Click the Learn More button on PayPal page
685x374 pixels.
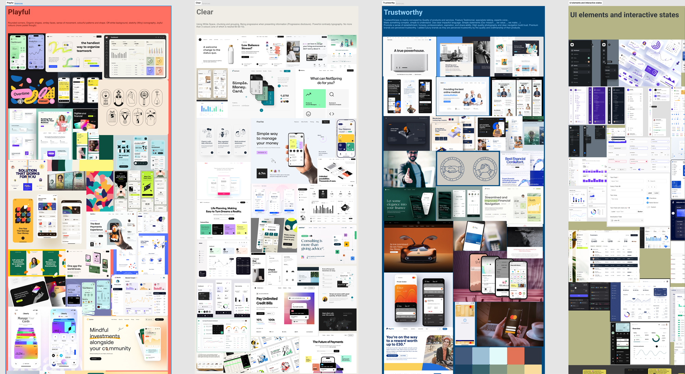pos(403,356)
